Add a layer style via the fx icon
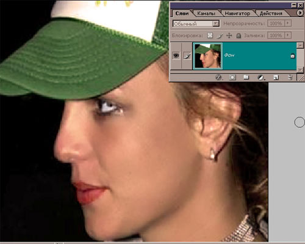This screenshot has height=244, width=305. tap(218, 78)
